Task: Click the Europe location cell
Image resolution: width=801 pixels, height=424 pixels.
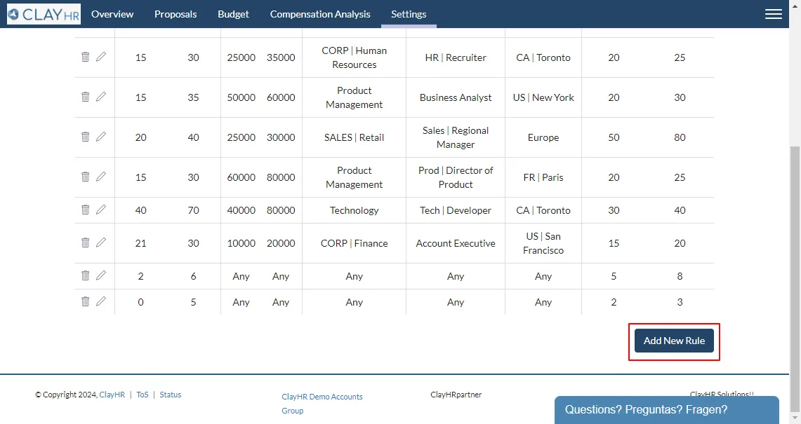Action: [x=543, y=137]
